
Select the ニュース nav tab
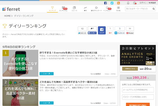click(74, 9)
